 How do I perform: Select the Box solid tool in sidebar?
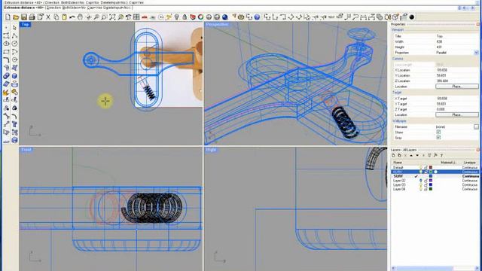tap(14, 76)
